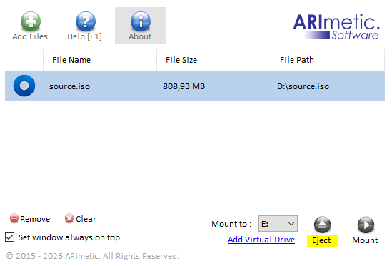Click the Eject disc tray icon
This screenshot has width=392, height=266.
point(322,225)
